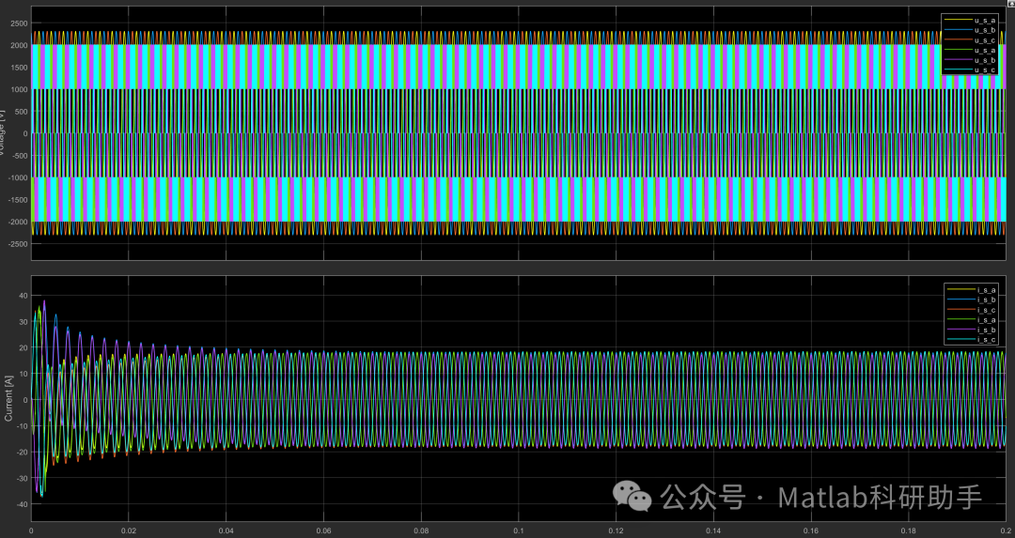Toggle the green i_s_a legend entry
This screenshot has width=1015, height=538.
pos(971,320)
